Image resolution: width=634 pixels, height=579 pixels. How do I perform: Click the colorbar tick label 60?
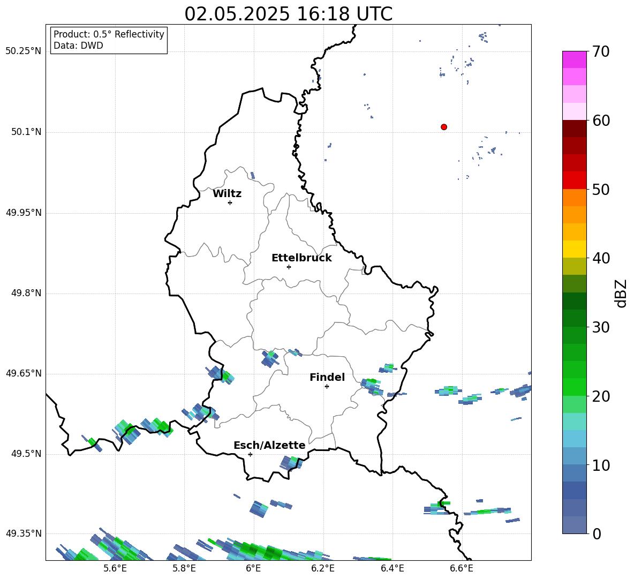[x=601, y=121]
